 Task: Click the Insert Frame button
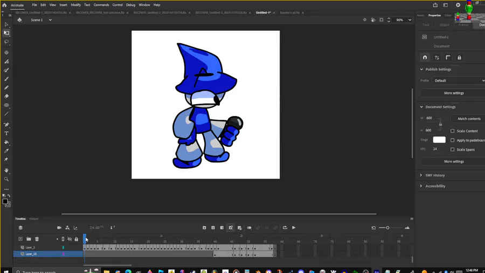pyautogui.click(x=222, y=228)
